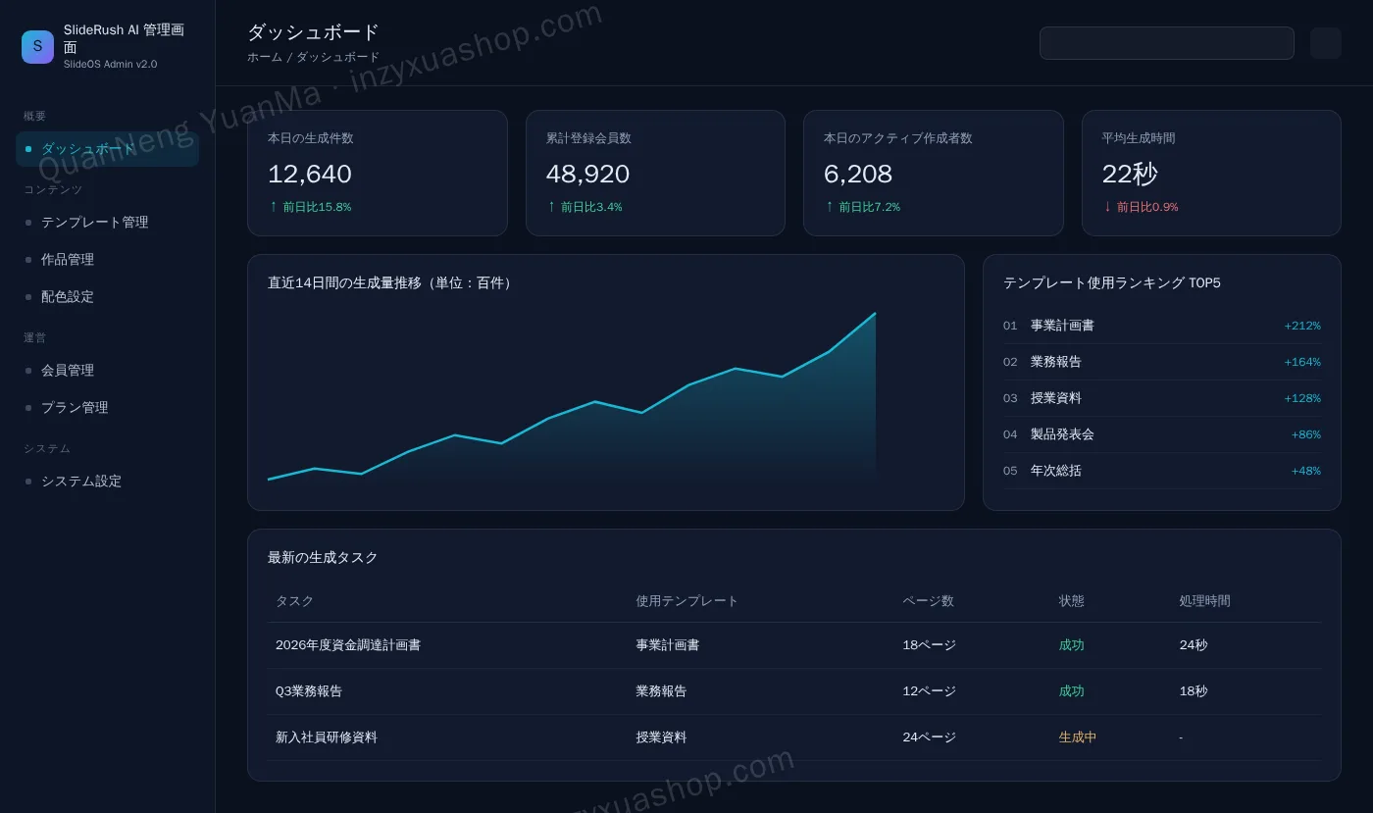Image resolution: width=1373 pixels, height=813 pixels.
Task: Click the 新入社員研修資料 task row
Action: (x=794, y=737)
